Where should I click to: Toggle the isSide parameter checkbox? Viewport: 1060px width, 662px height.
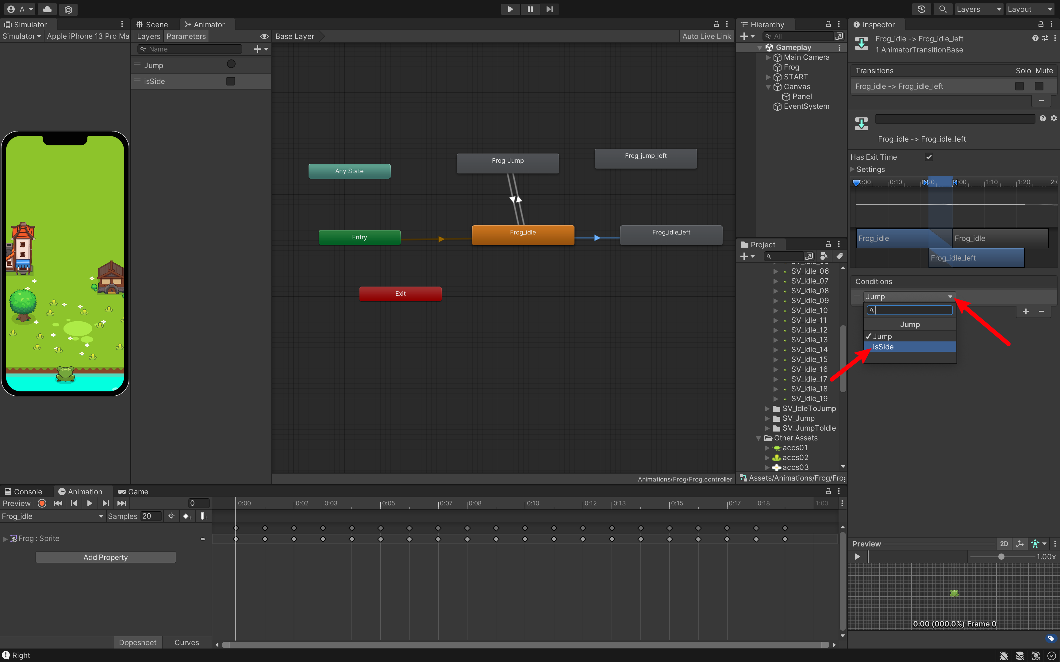[x=230, y=81]
